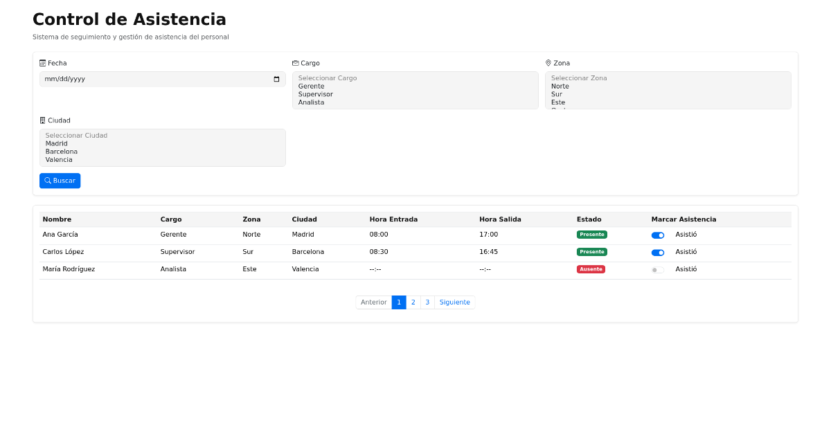The height and width of the screenshot is (436, 831).
Task: Pick Barcelona in the Ciudad list
Action: pyautogui.click(x=61, y=151)
